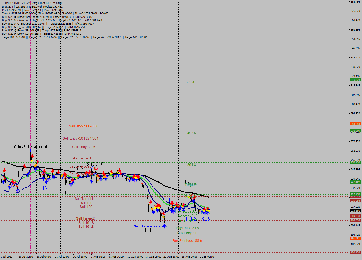Viewport: 362px width, 260px height.
Task: Select the green 278.609 price tag
Action: tap(355, 131)
